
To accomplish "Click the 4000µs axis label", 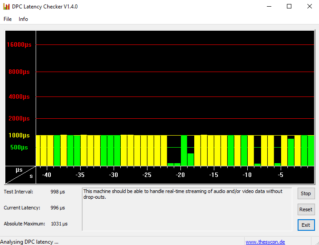I will [19, 96].
